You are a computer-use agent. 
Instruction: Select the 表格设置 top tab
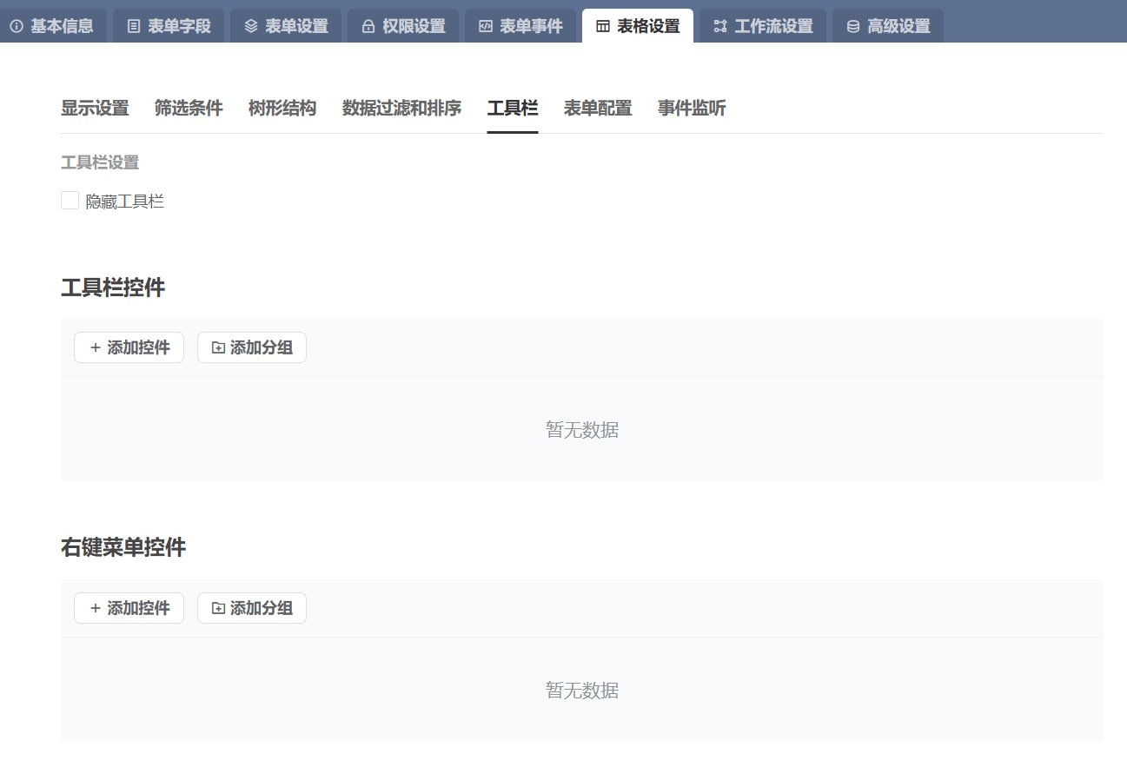click(638, 26)
